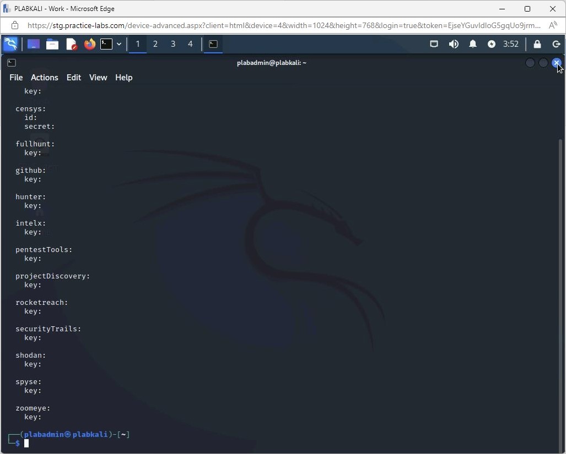Switch to workspace 4
Screen dimensions: 566x454
click(x=191, y=44)
